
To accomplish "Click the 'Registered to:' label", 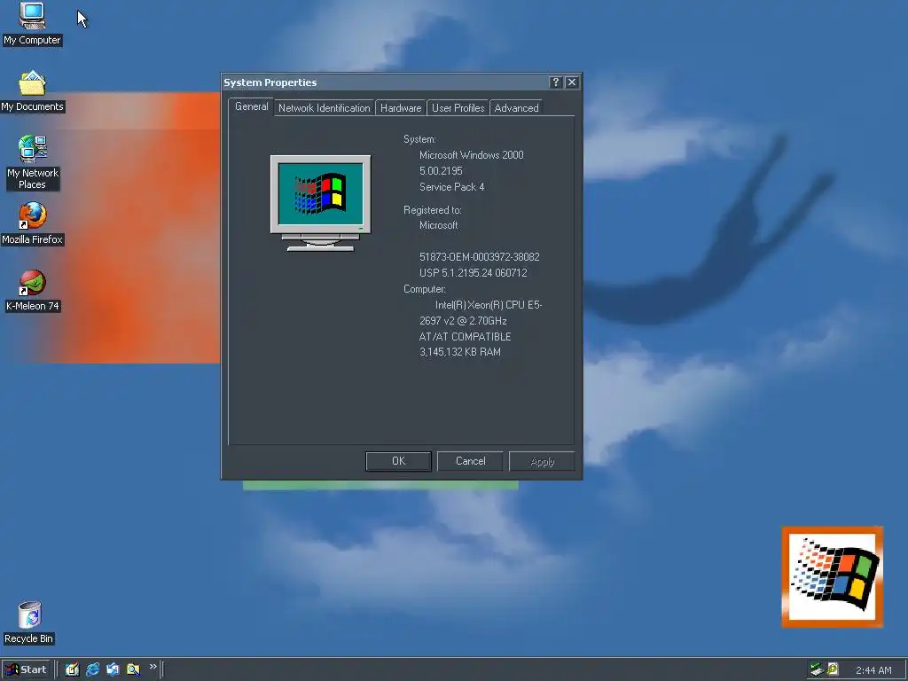I will click(x=433, y=210).
